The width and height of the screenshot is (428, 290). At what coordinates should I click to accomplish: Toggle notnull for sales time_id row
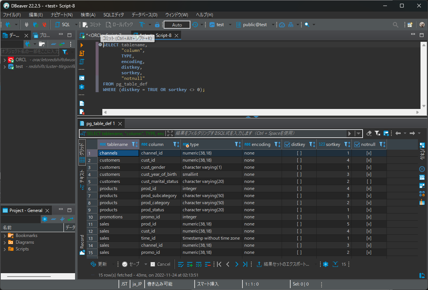[369, 238]
